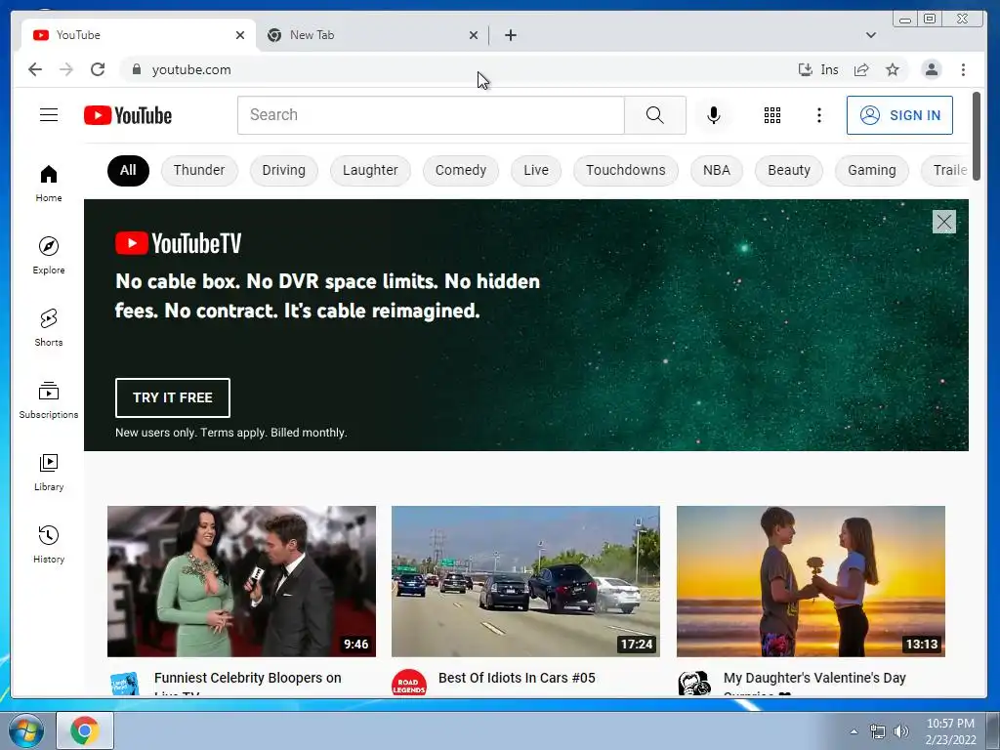The width and height of the screenshot is (1000, 750).
Task: Open My Daughter's Valentine's Day video title
Action: [x=814, y=683]
